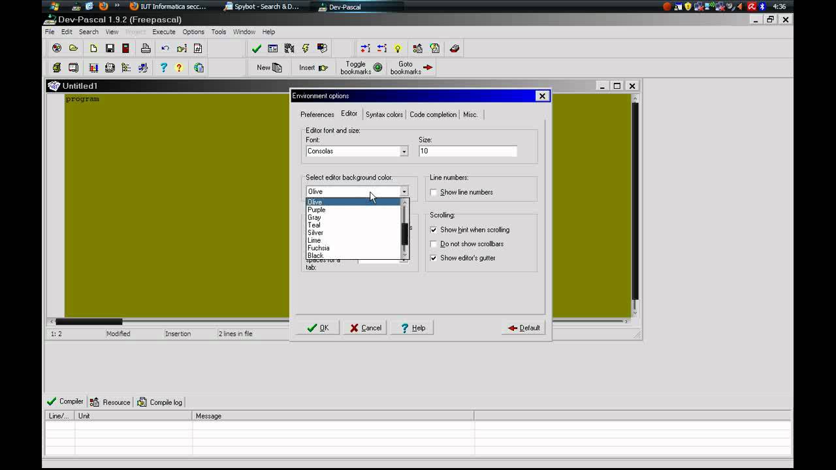The height and width of the screenshot is (470, 836).
Task: Open the Execute menu
Action: pyautogui.click(x=163, y=31)
